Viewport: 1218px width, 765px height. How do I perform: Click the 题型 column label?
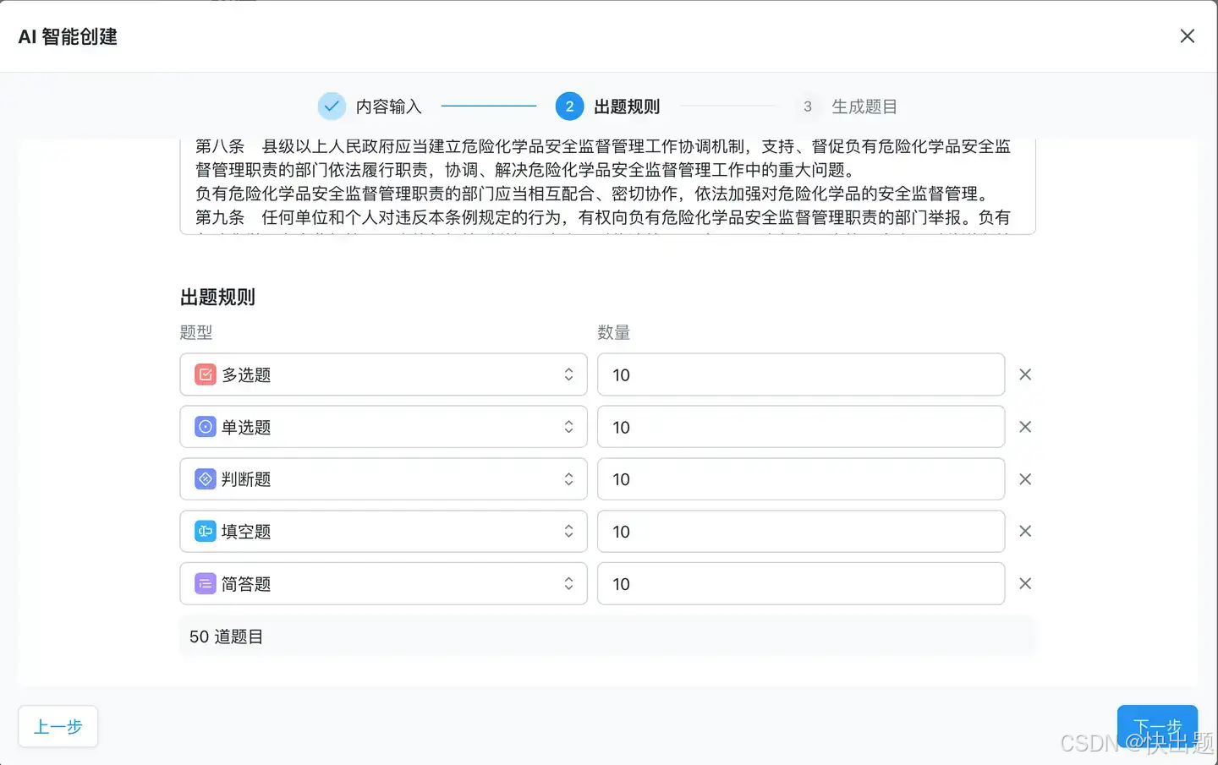click(x=196, y=332)
